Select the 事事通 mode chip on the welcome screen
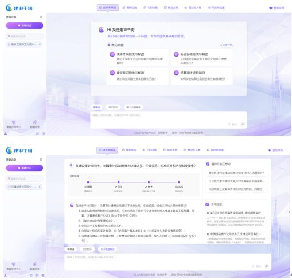The height and width of the screenshot is (280, 292). coord(96,107)
